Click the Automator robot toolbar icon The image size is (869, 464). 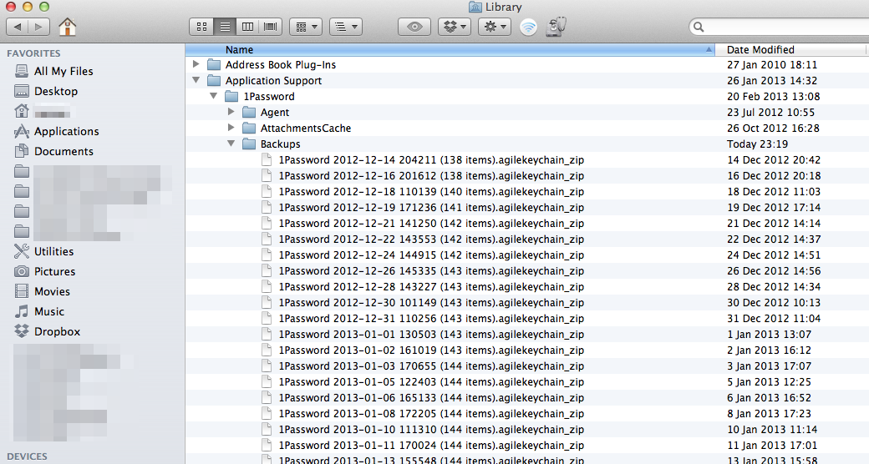coord(556,27)
